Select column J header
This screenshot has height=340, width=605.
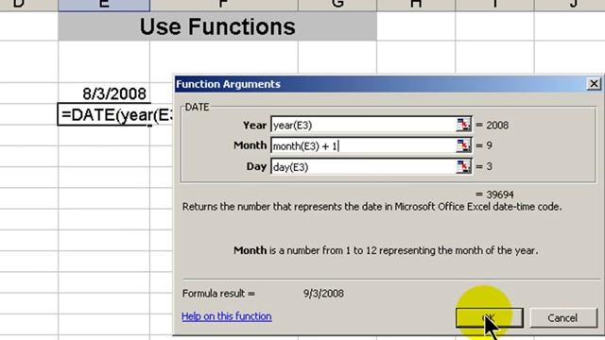tap(569, 5)
